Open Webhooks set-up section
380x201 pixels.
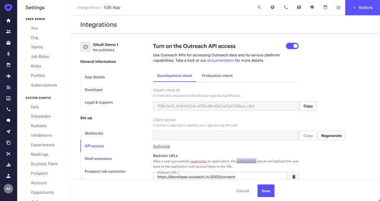click(94, 133)
